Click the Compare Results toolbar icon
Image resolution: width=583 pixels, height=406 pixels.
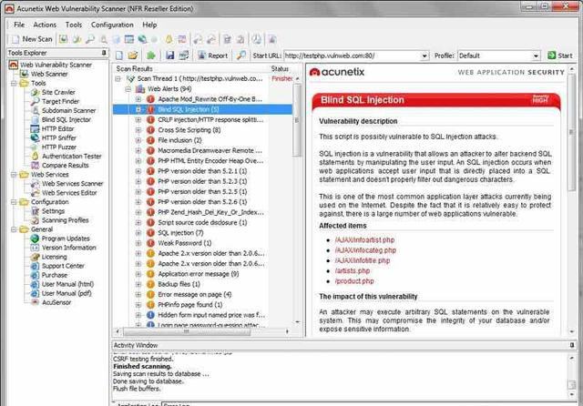click(x=182, y=39)
